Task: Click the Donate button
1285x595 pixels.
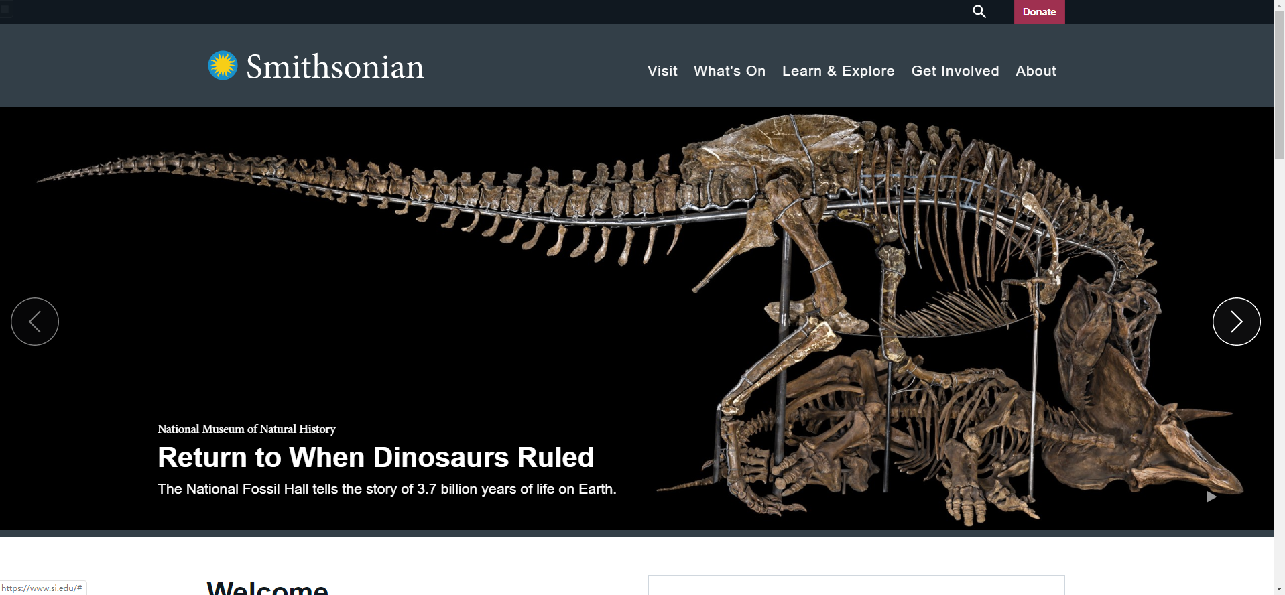Action: coord(1039,12)
